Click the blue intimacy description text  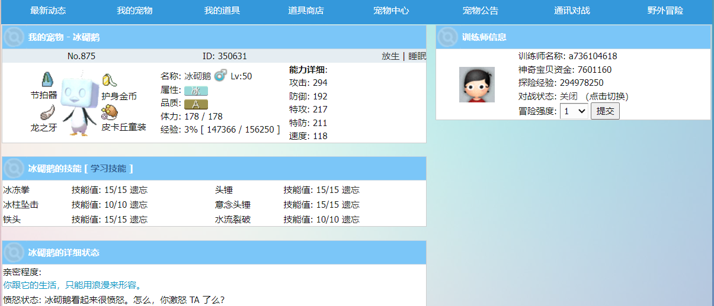pos(72,285)
